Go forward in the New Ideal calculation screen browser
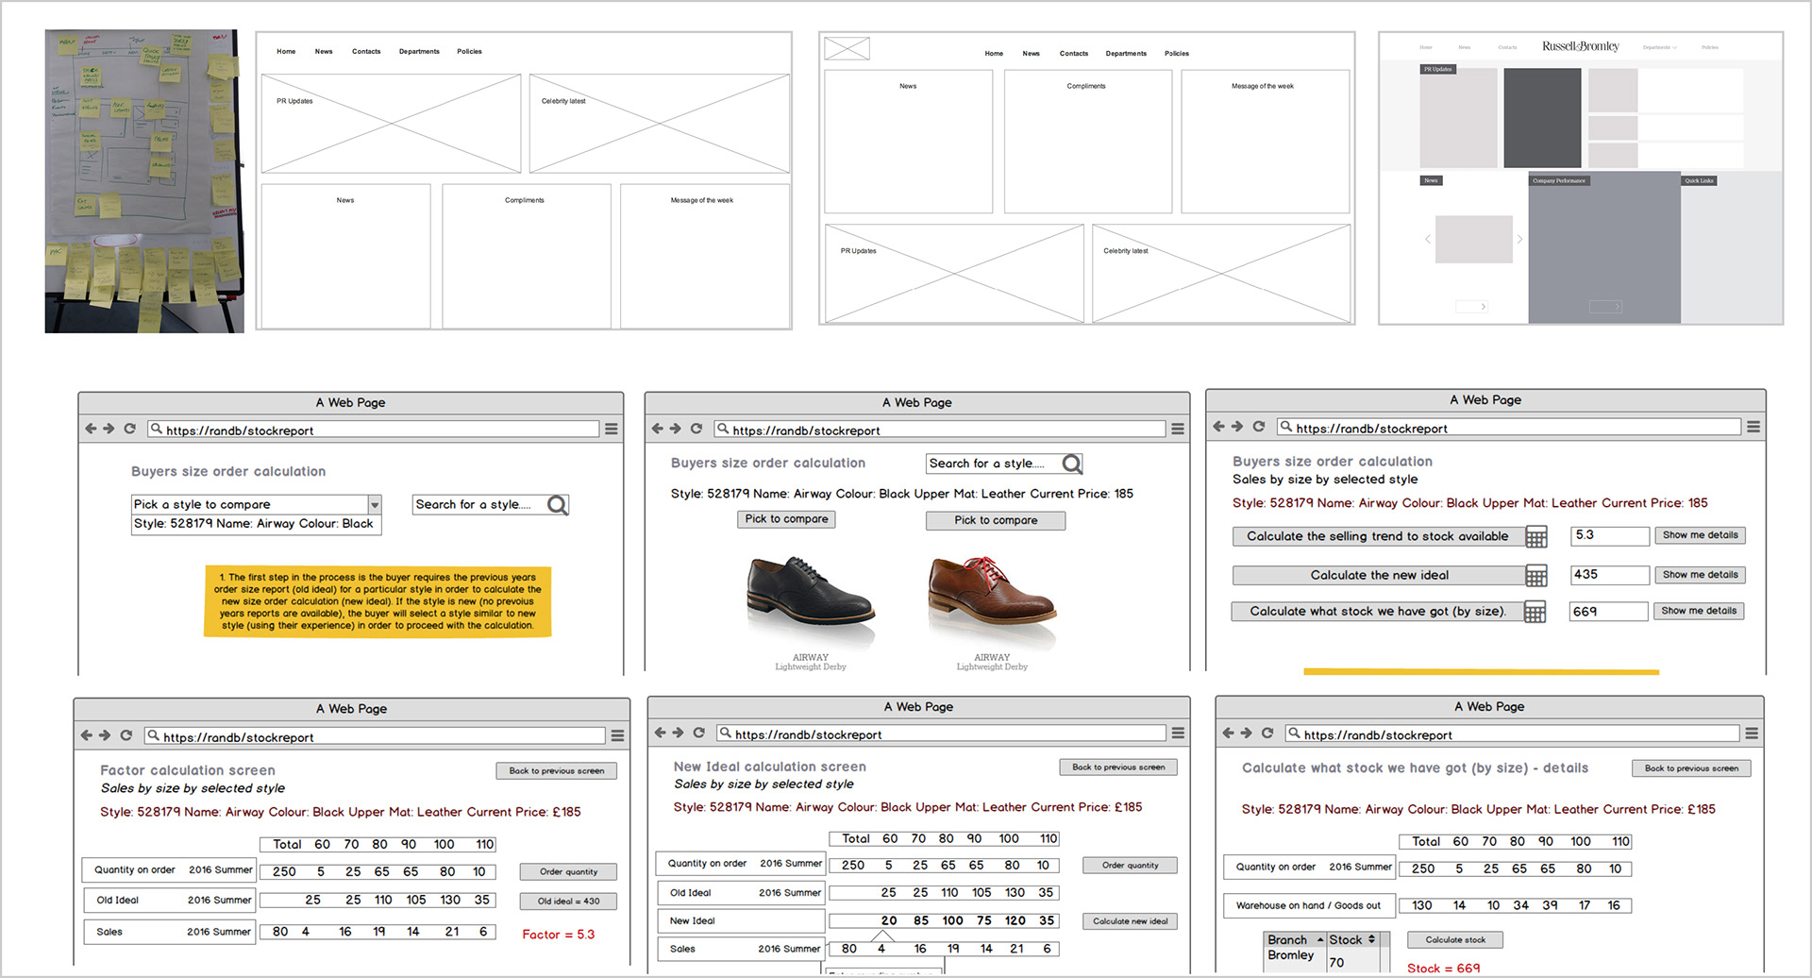 pos(678,733)
